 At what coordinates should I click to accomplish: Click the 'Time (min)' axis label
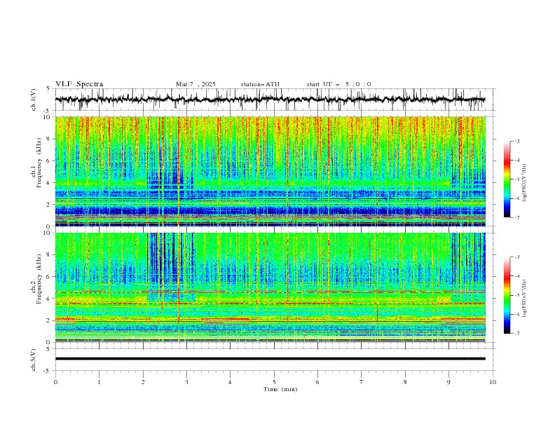point(280,389)
